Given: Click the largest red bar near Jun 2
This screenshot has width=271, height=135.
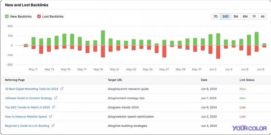Looking at the screenshot, I should [218, 52].
